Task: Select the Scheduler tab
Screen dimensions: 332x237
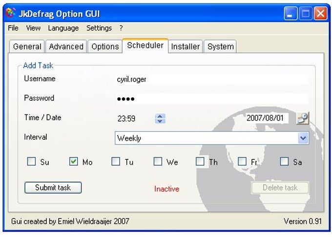Action: [x=145, y=45]
